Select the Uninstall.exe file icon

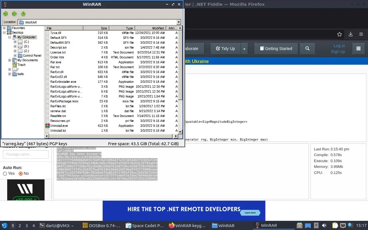(47, 126)
